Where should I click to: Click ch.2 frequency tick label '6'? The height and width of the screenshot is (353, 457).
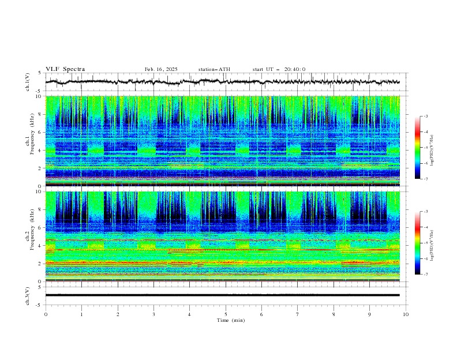pyautogui.click(x=40, y=228)
